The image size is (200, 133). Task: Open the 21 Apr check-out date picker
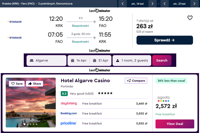(x=100, y=60)
